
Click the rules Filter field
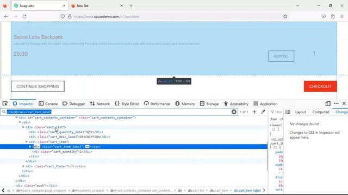point(277,112)
